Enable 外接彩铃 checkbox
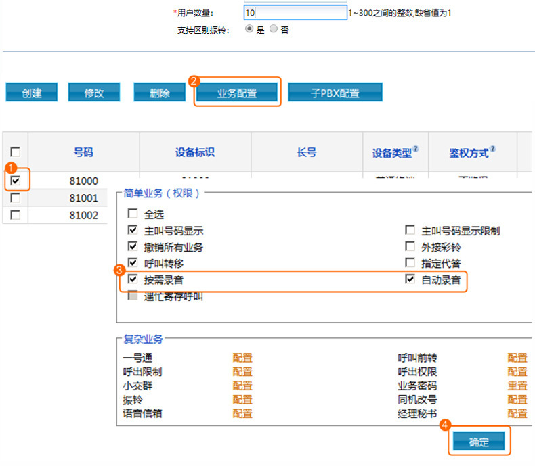This screenshot has width=535, height=466. tap(410, 246)
